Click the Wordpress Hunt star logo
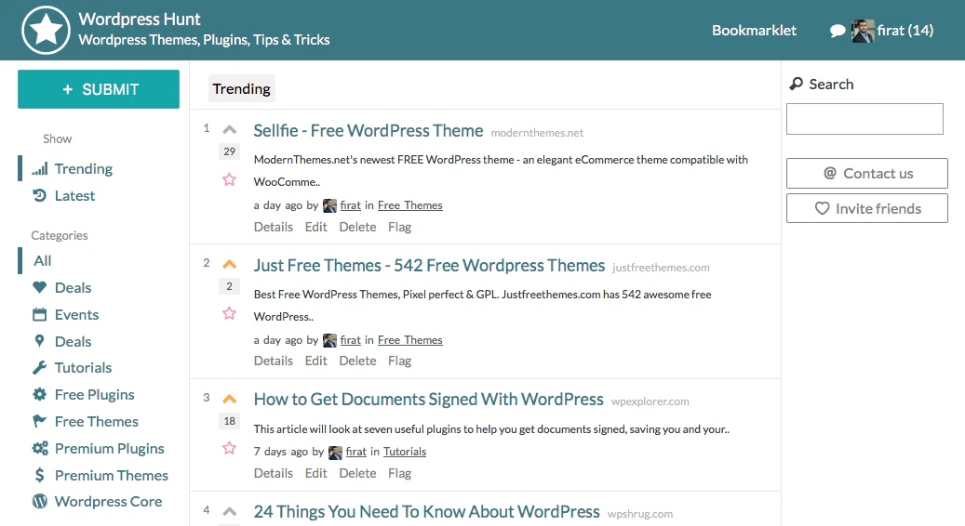 click(47, 30)
